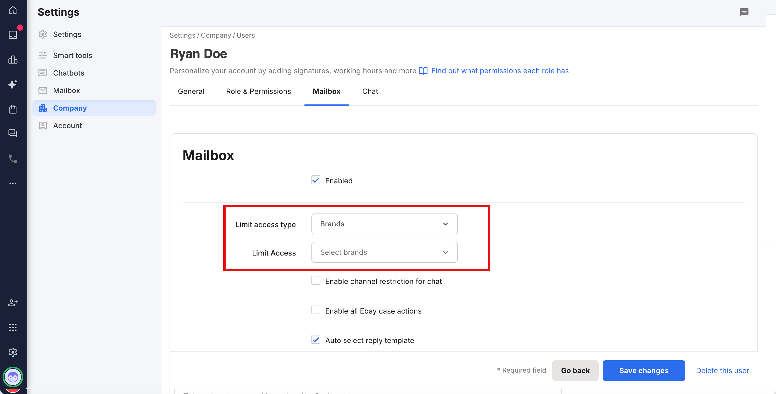The image size is (776, 394).
Task: Check Enable all Ebay case actions
Action: (315, 310)
